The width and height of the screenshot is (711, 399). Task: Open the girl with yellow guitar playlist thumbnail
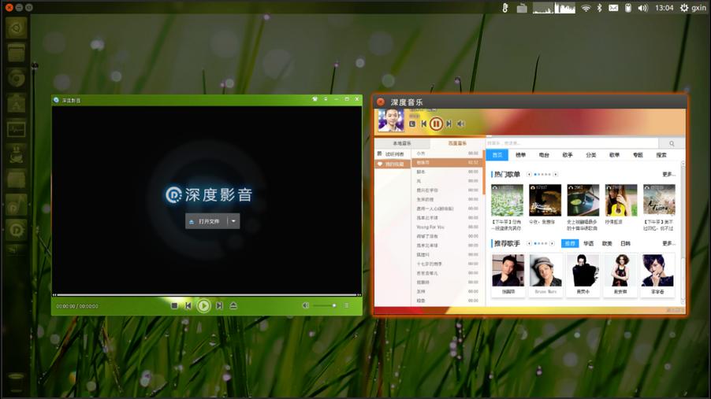(621, 200)
